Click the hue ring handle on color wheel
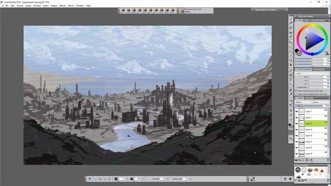This screenshot has width=331, height=186. (312, 54)
